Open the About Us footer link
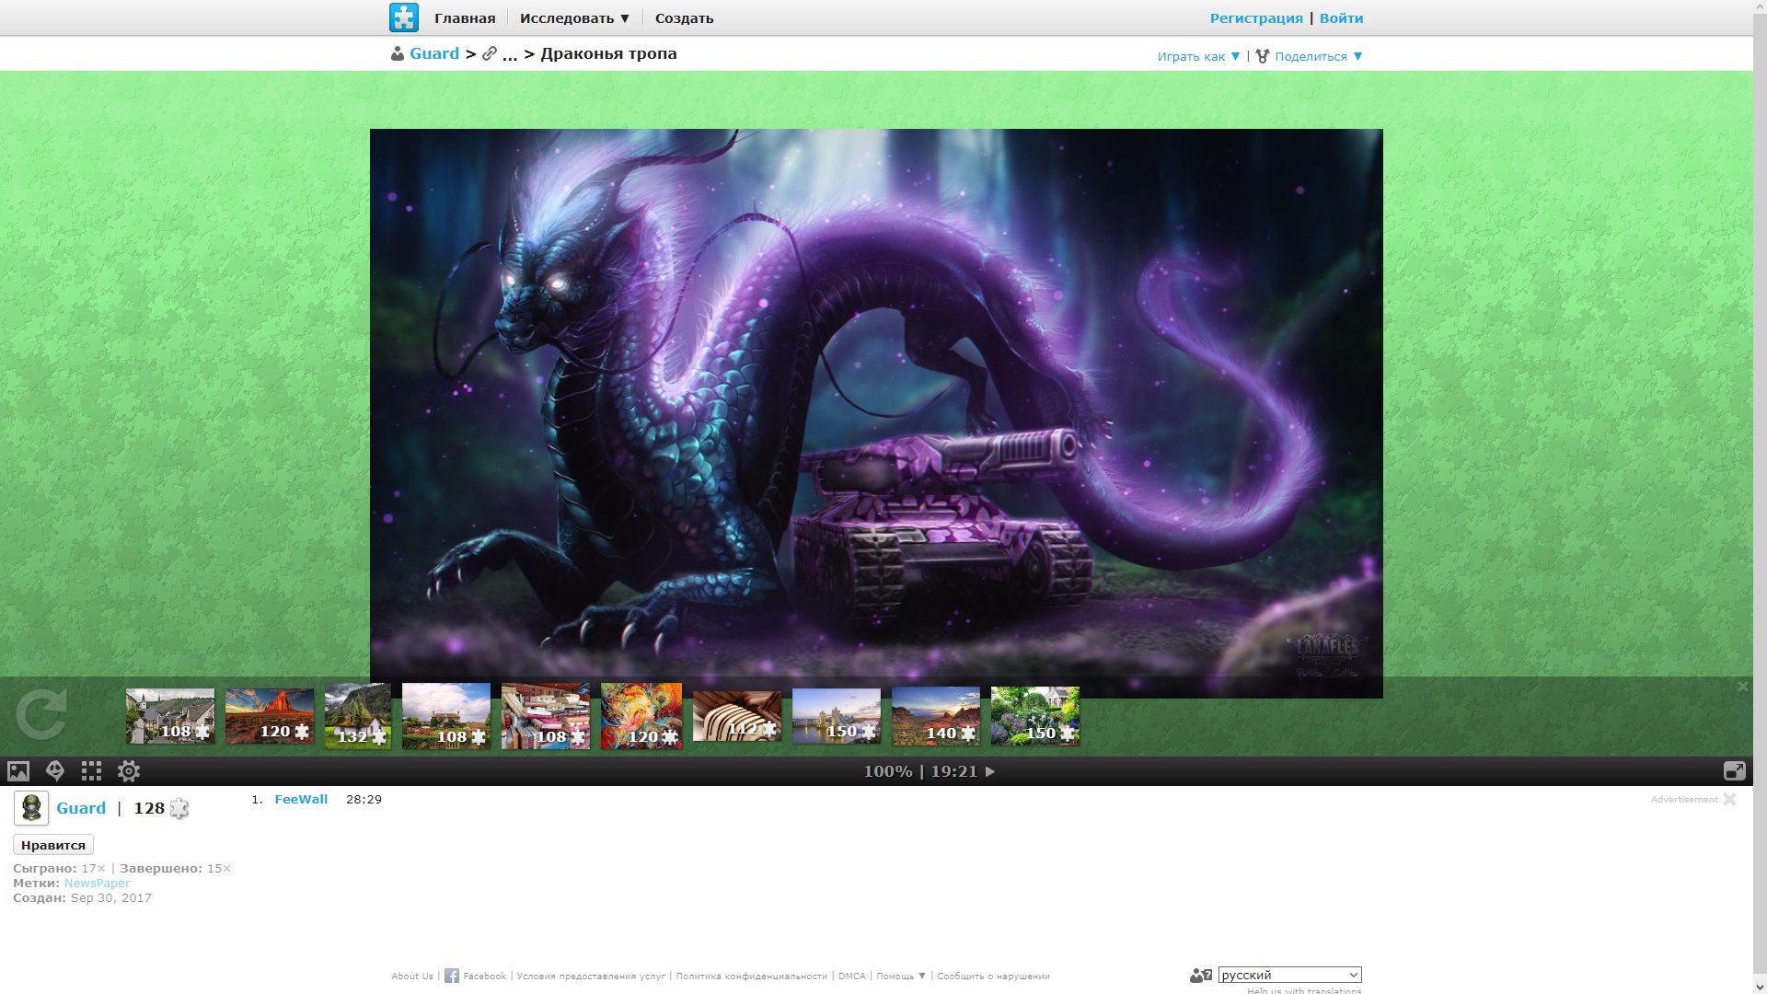The height and width of the screenshot is (994, 1767). pos(412,977)
